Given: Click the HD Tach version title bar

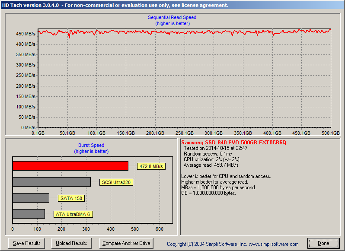Looking at the screenshot, I should (172, 5).
